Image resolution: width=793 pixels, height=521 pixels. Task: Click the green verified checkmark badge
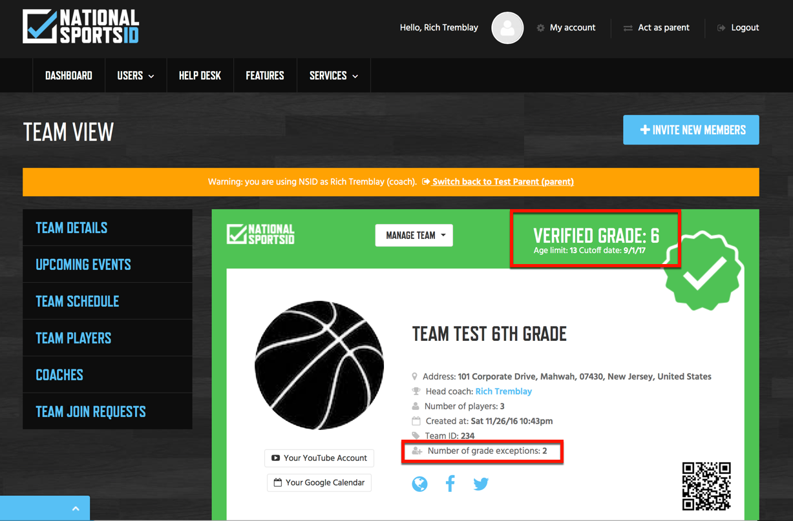[x=703, y=271]
